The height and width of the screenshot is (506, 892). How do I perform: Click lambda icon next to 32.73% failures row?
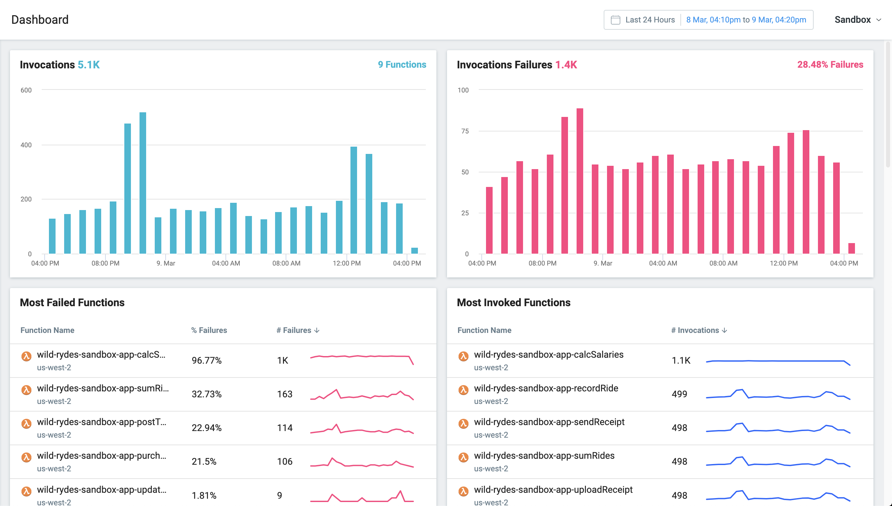(x=26, y=390)
